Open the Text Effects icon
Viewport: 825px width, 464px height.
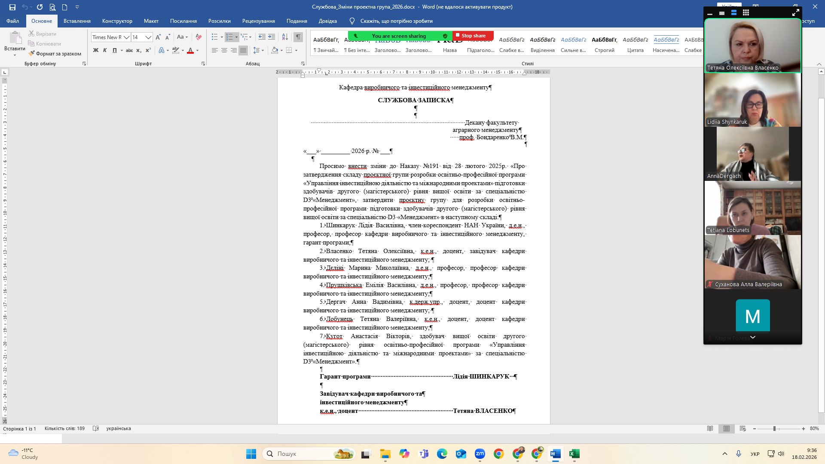pyautogui.click(x=162, y=50)
